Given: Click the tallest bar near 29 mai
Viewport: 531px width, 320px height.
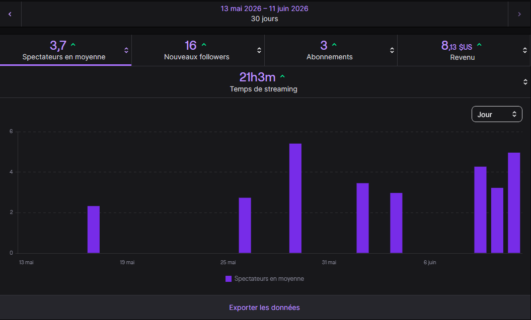Looking at the screenshot, I should (x=295, y=198).
